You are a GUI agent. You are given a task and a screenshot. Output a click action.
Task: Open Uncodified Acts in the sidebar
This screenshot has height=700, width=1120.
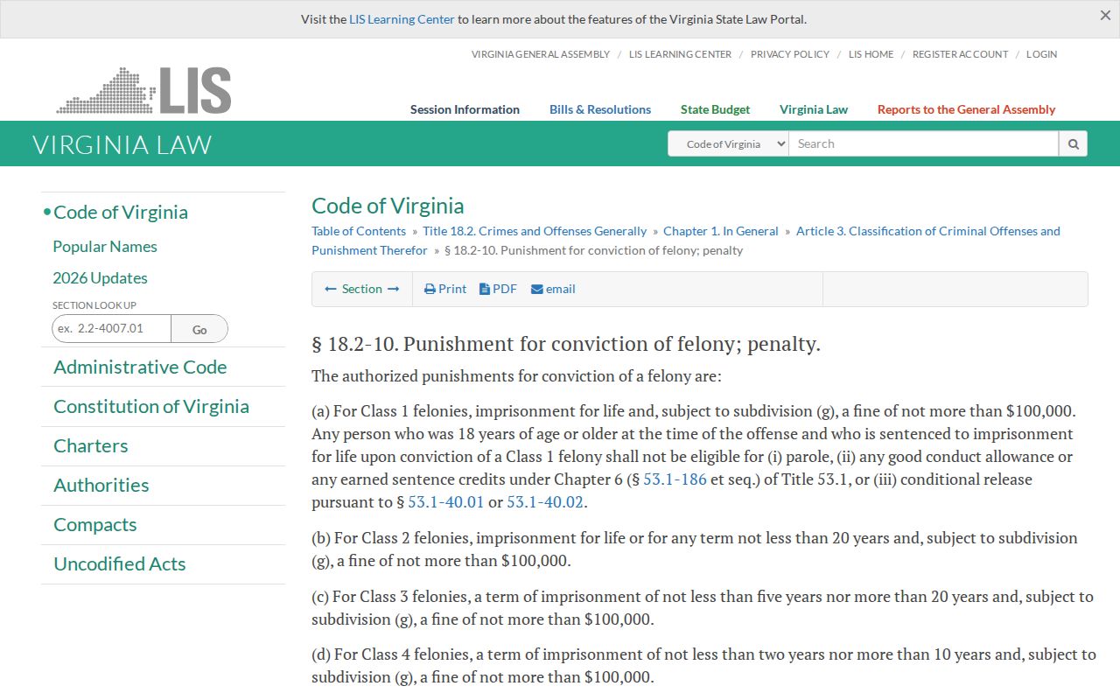click(120, 564)
